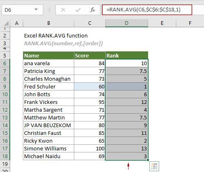
Task: Select the 'John Botts' cell
Action: [x=49, y=94]
